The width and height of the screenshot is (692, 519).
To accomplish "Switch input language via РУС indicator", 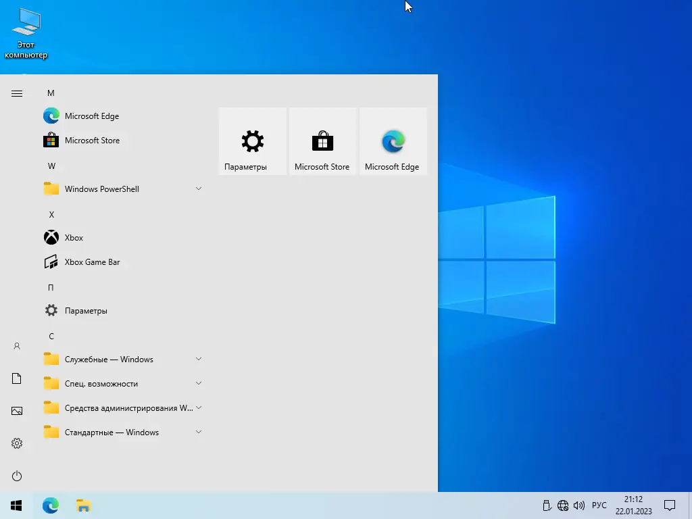I will pos(599,505).
